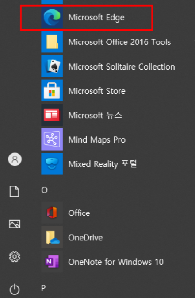
Task: Open the Microsoft Solitaire Collection cards icon
Action: (x=52, y=66)
